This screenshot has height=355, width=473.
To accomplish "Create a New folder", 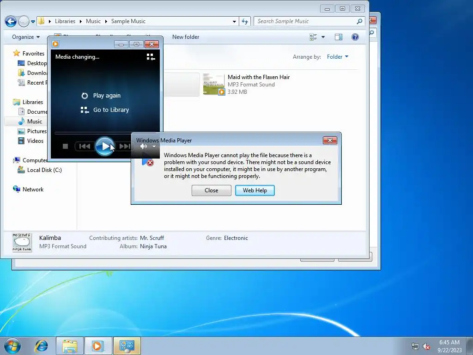I will click(186, 37).
